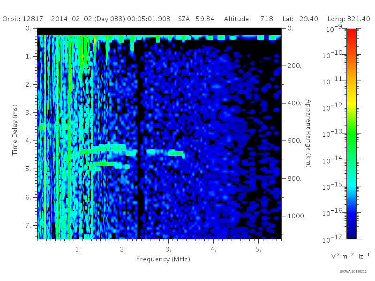The image size is (375, 281).
Task: Click the Altitude: 718 label
Action: 248,19
